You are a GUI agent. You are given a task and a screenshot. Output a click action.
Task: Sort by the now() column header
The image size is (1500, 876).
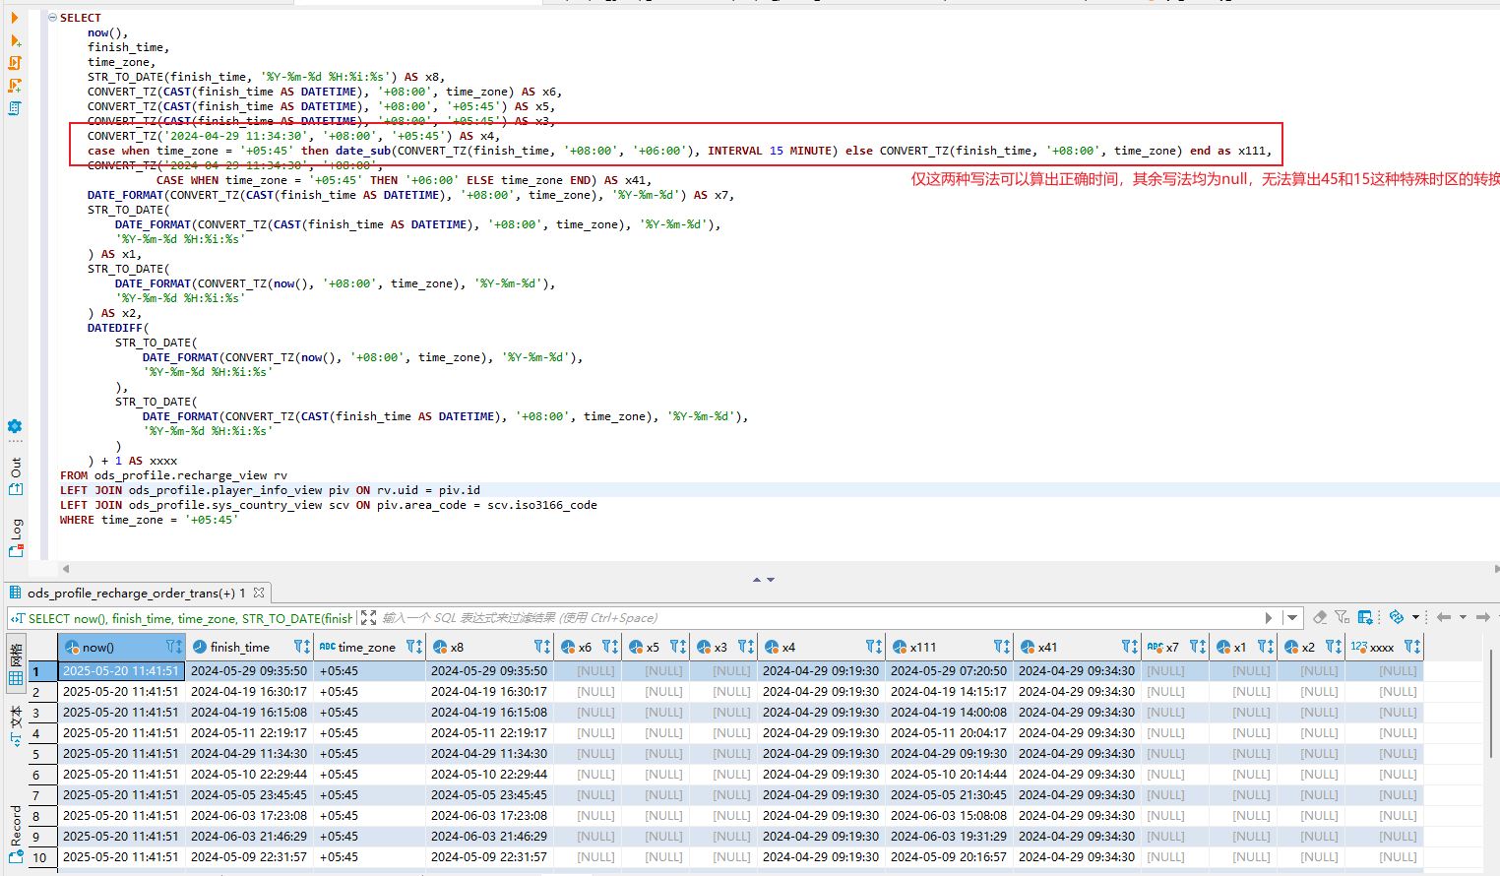97,647
